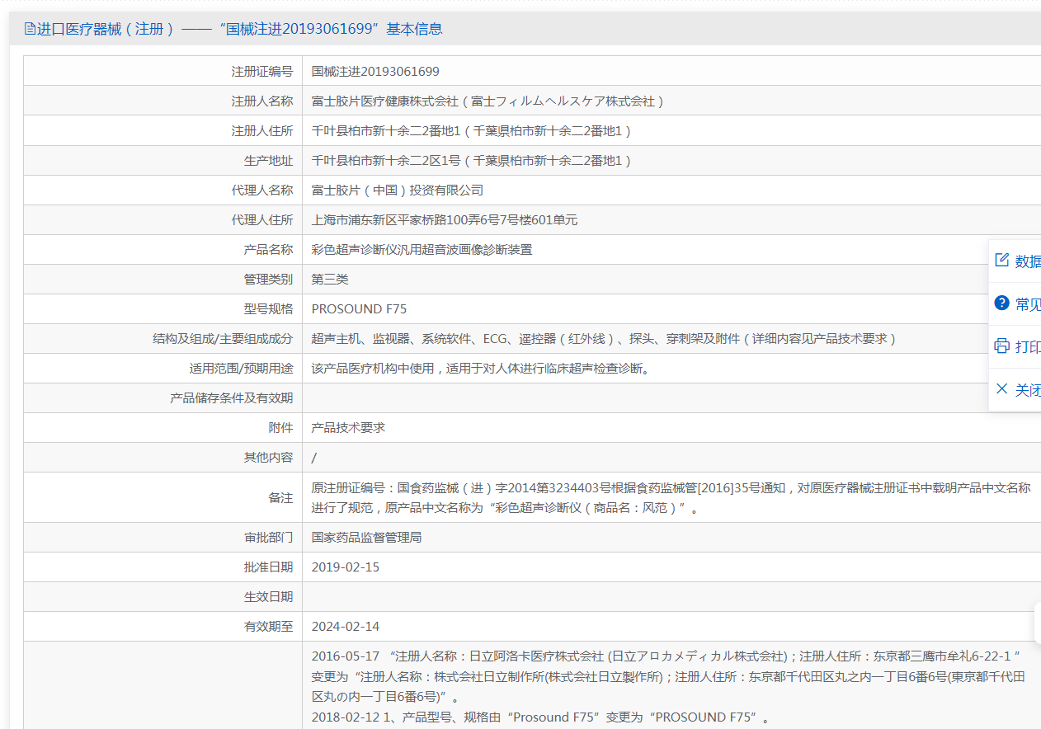Select the remark line starting 进行了规范
The height and width of the screenshot is (729, 1041).
506,509
